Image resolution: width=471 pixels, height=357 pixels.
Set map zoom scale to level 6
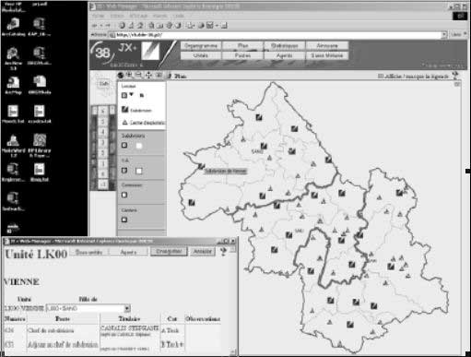point(103,111)
